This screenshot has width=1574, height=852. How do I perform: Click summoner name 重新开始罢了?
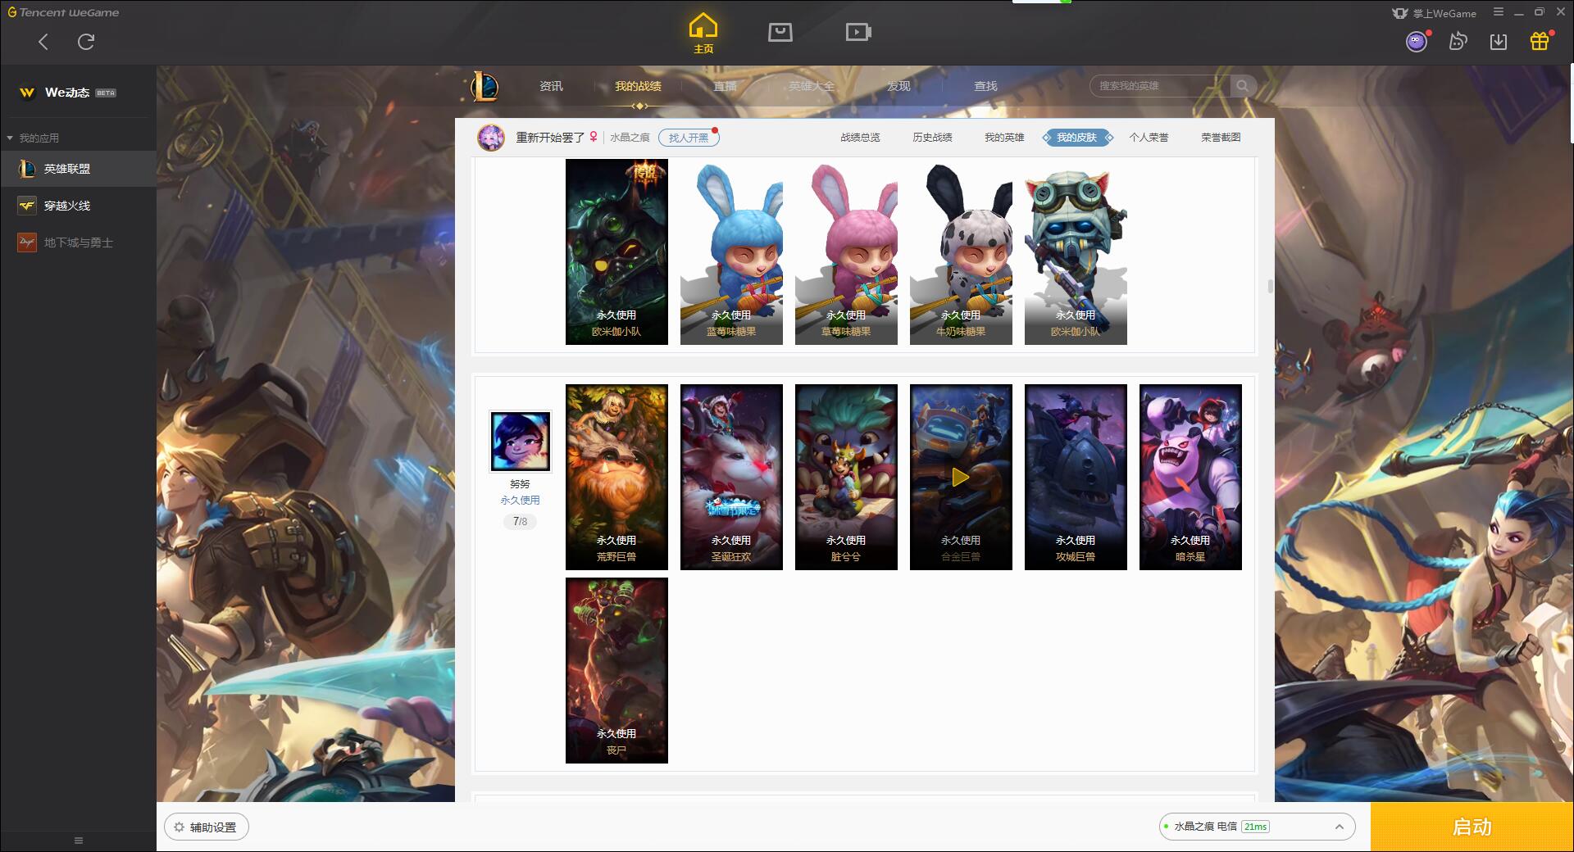[550, 138]
